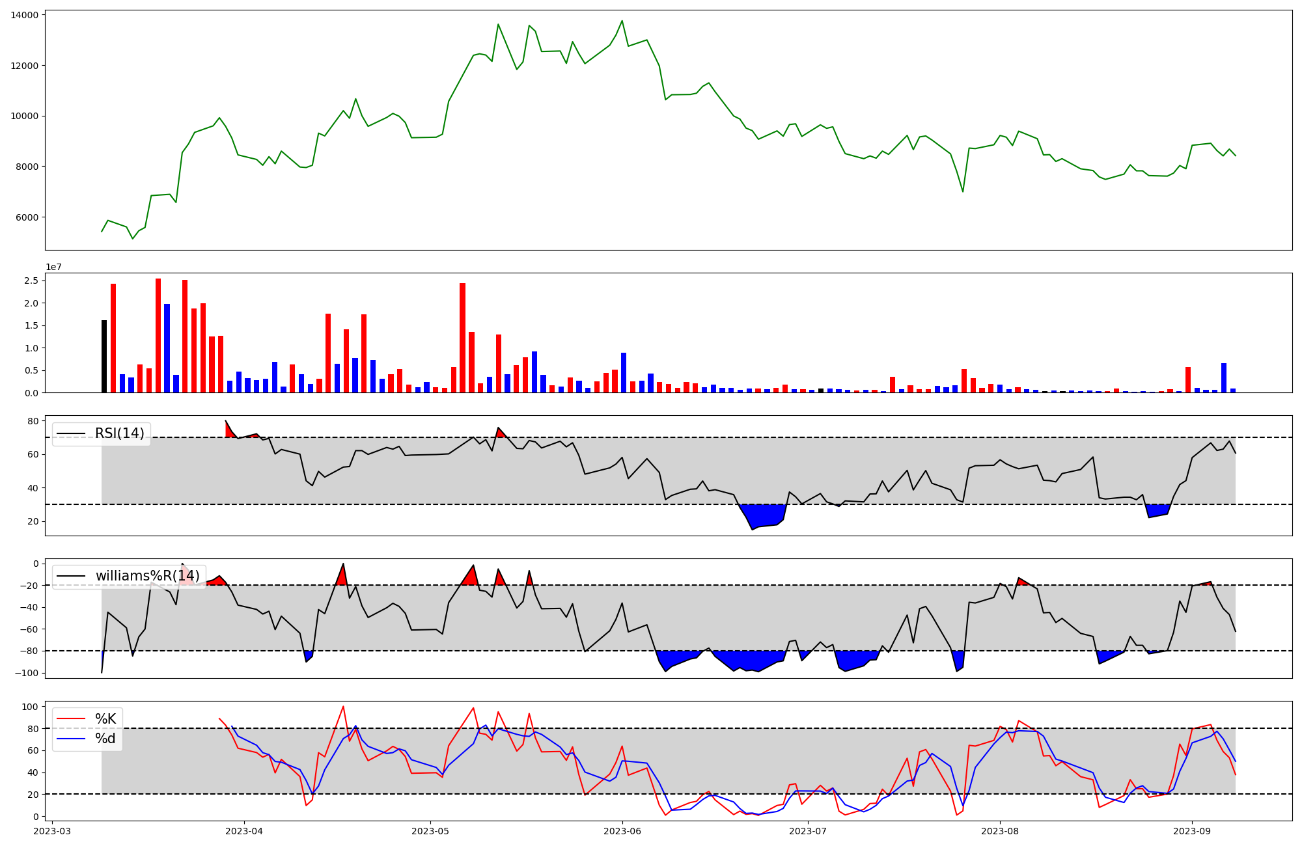Click the blue %d legend line sample
This screenshot has height=846, width=1302.
pos(71,739)
